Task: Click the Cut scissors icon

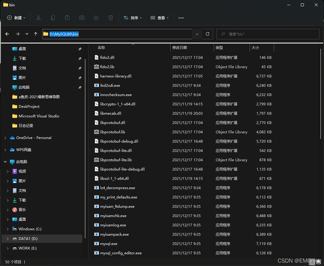Action: [x=39, y=18]
